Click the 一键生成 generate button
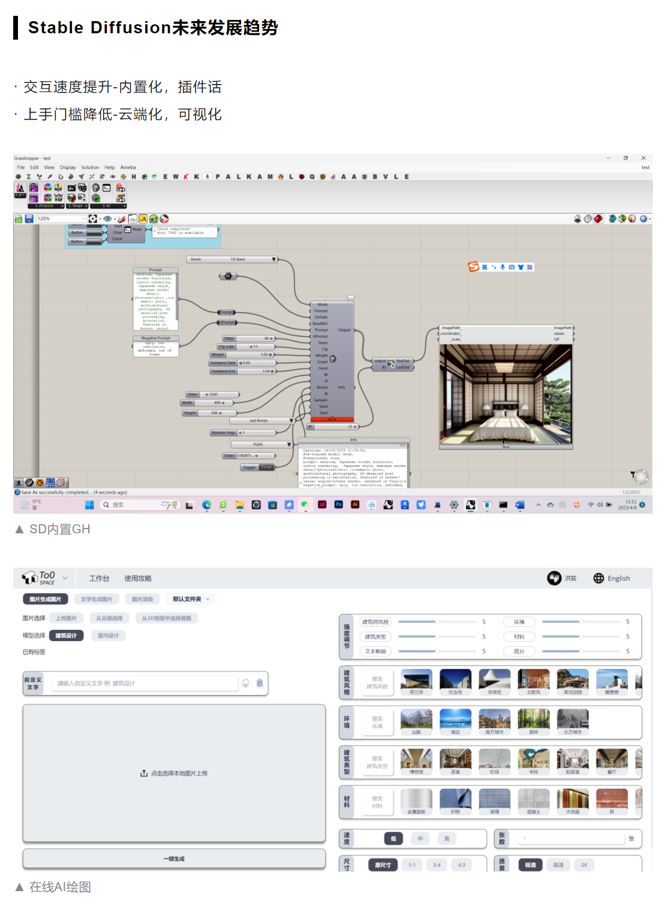 [x=174, y=858]
